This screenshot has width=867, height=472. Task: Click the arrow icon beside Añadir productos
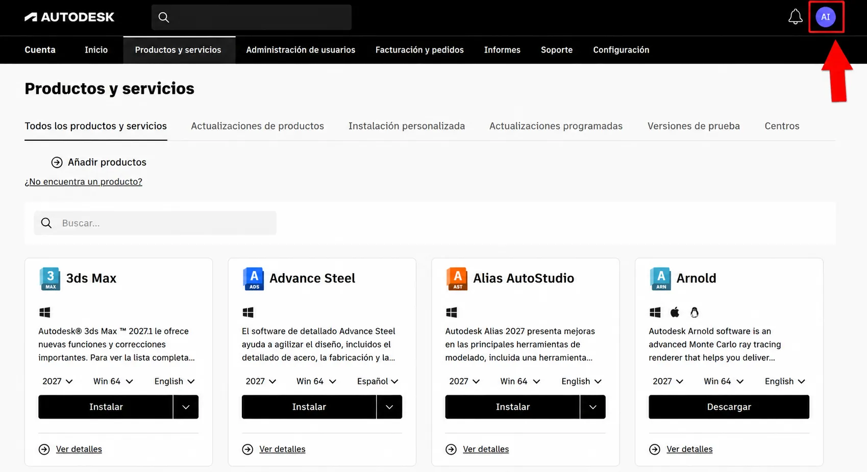57,162
